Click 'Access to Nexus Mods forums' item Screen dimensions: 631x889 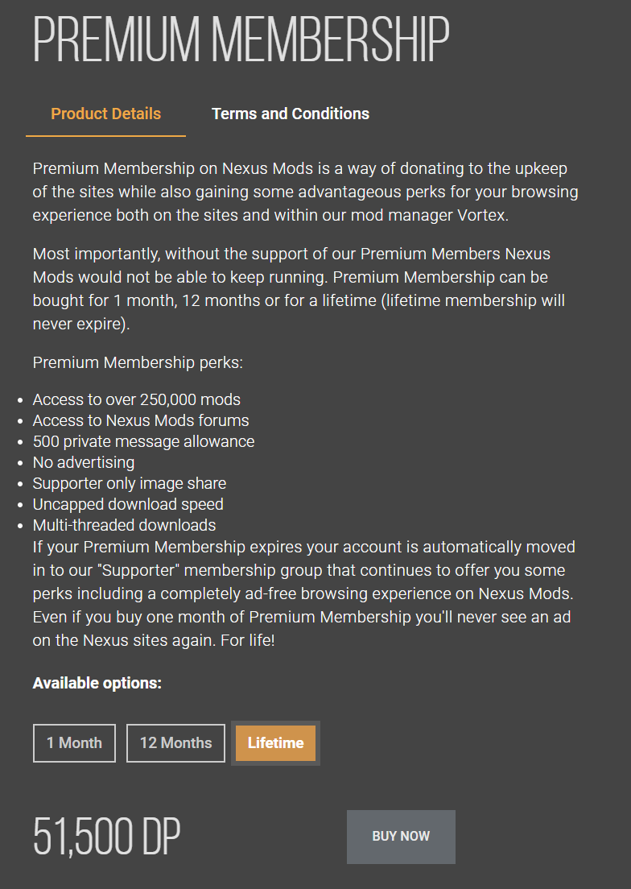click(141, 420)
